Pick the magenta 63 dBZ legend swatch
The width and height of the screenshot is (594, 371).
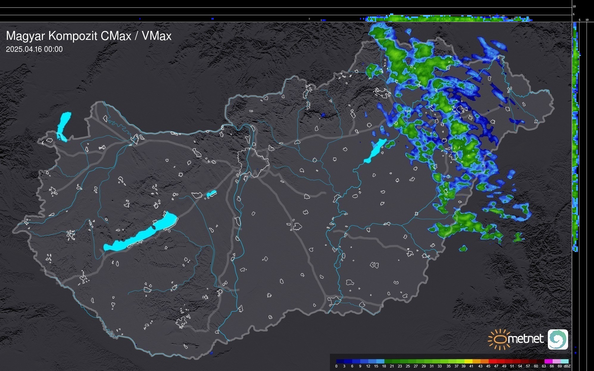(548, 361)
